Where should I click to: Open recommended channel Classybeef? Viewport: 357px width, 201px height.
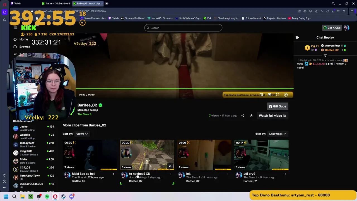point(33,145)
